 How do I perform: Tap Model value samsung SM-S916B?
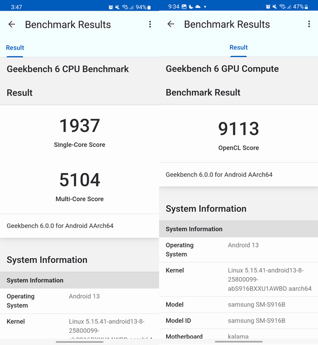[256, 305]
